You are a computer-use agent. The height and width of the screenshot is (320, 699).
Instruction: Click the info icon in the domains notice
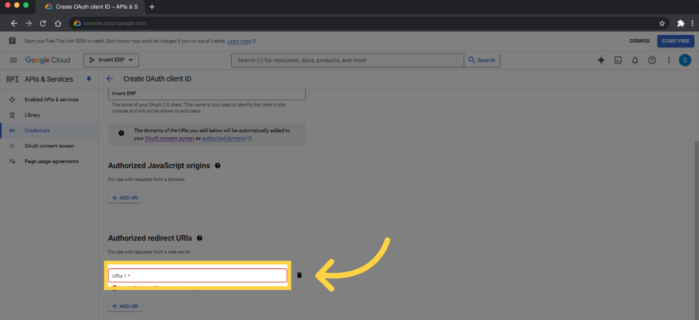[121, 133]
